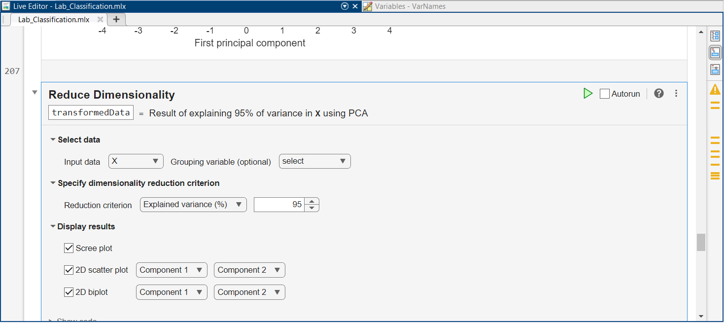Select the Lab_Classification.mlx tab
724x323 pixels.
pos(54,20)
